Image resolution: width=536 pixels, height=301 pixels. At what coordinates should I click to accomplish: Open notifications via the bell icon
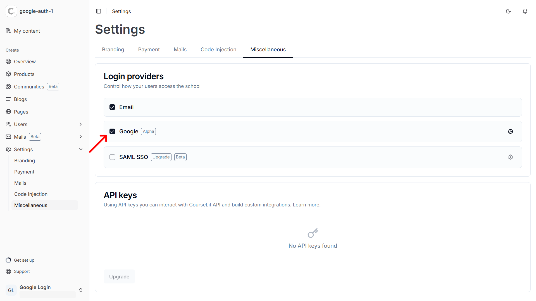pos(525,11)
